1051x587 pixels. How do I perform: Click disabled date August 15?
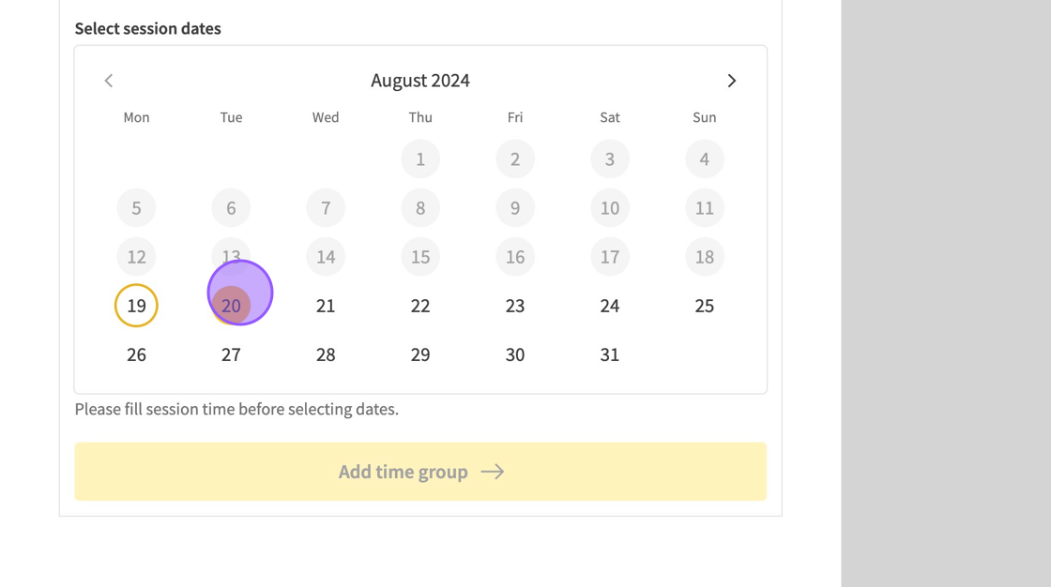coord(420,257)
